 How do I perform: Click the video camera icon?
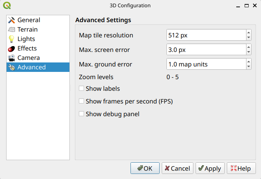(12, 58)
